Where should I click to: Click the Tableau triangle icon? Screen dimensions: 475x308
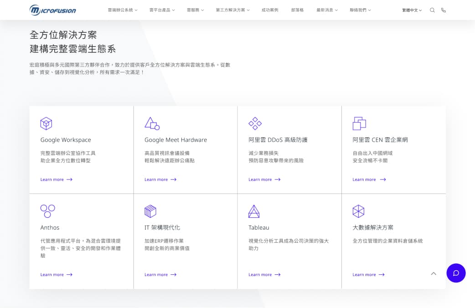coord(254,211)
